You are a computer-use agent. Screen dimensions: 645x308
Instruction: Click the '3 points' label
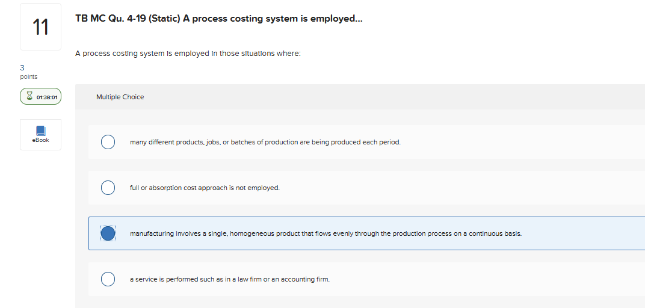(29, 72)
